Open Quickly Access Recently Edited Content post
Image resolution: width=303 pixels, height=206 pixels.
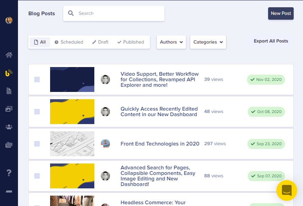point(159,112)
